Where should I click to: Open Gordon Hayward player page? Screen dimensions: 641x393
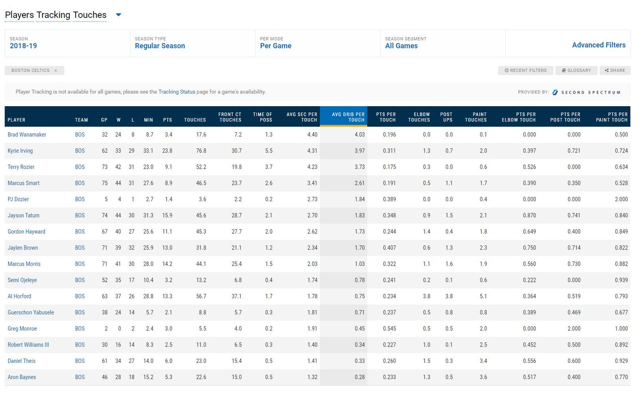(x=27, y=232)
